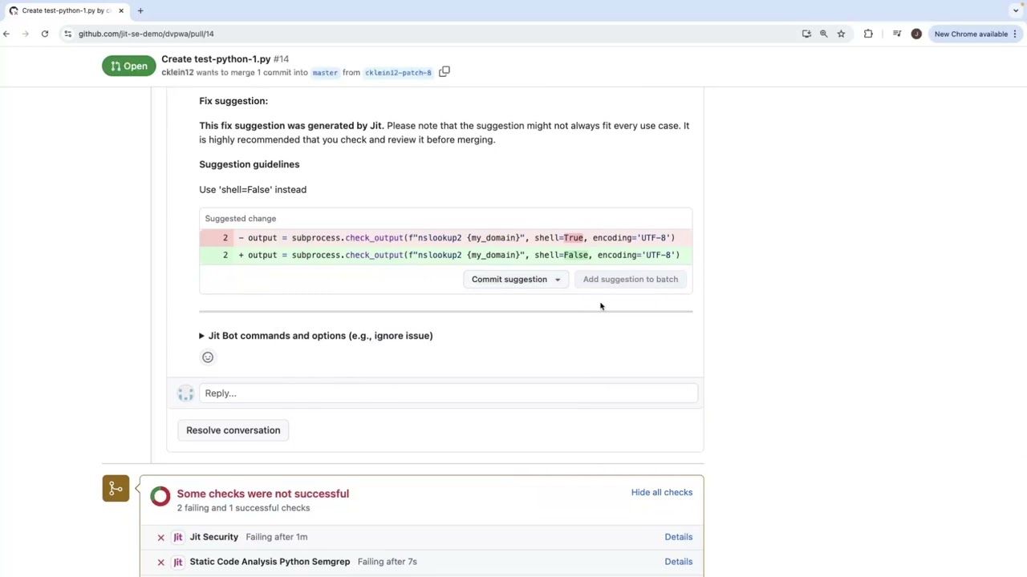
Task: Click 'Fix suggestion:' heading
Action: pos(233,101)
